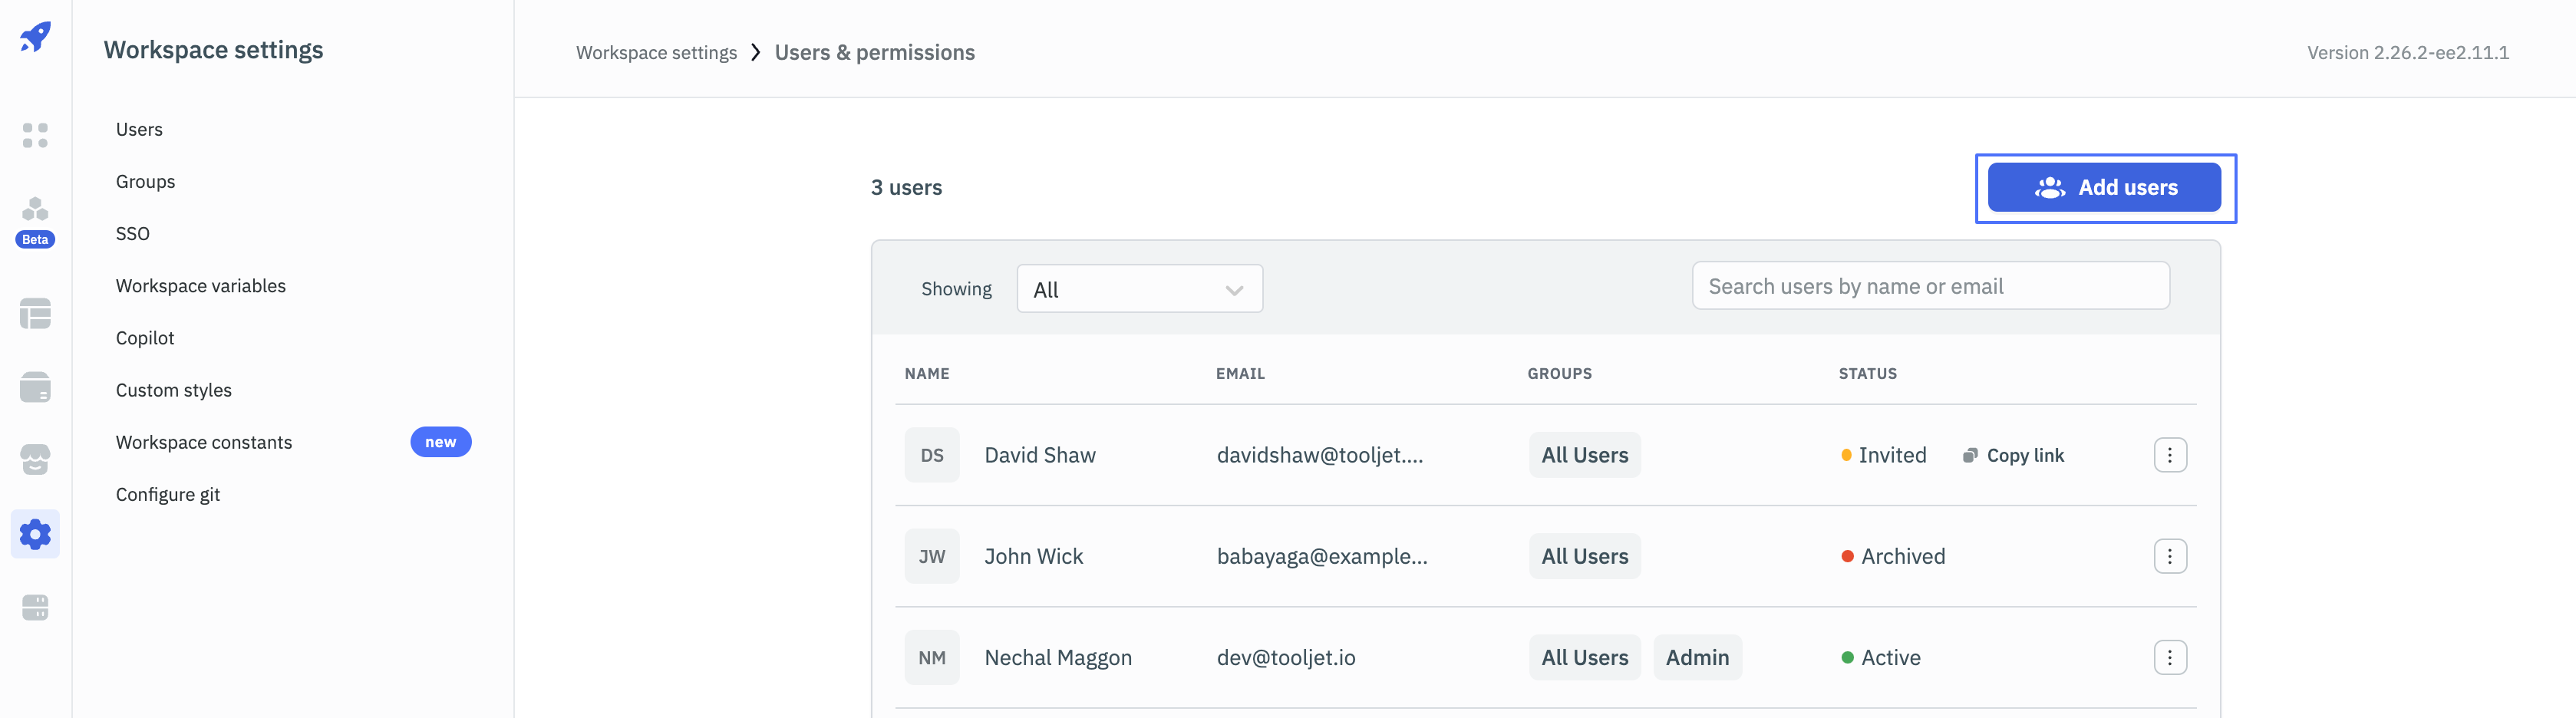Image resolution: width=2576 pixels, height=718 pixels.
Task: Open the three-dot menu for John Wick
Action: tap(2169, 556)
